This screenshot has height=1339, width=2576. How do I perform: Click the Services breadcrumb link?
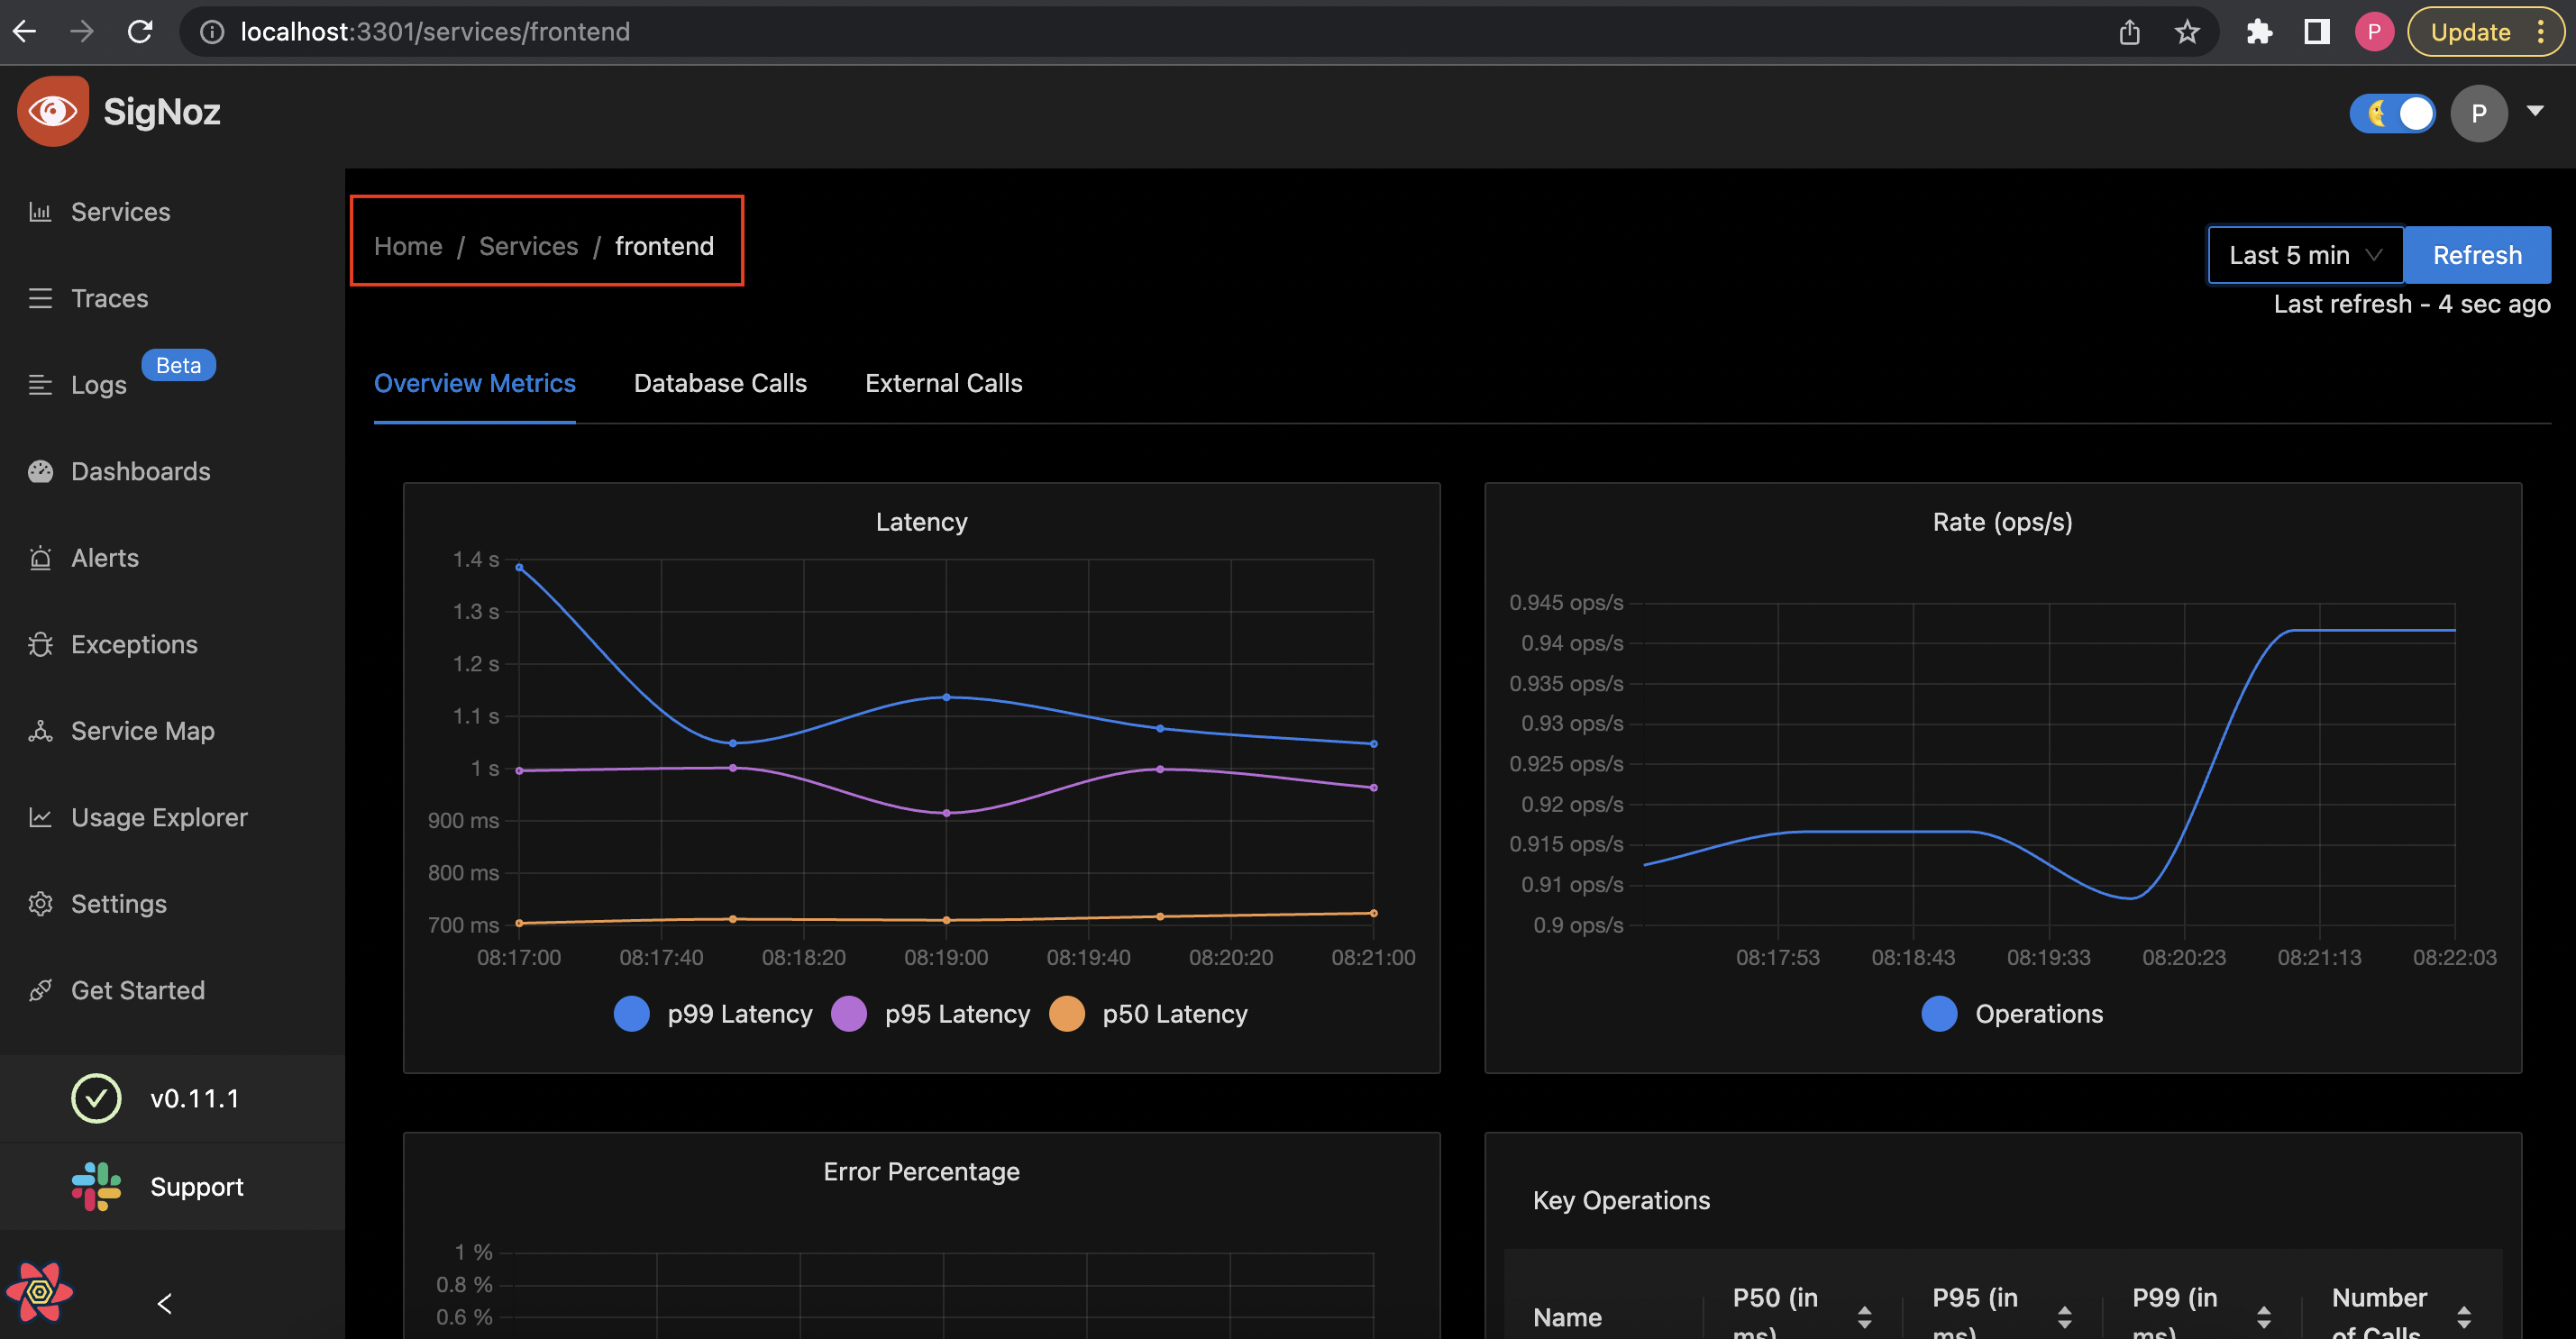click(x=528, y=246)
